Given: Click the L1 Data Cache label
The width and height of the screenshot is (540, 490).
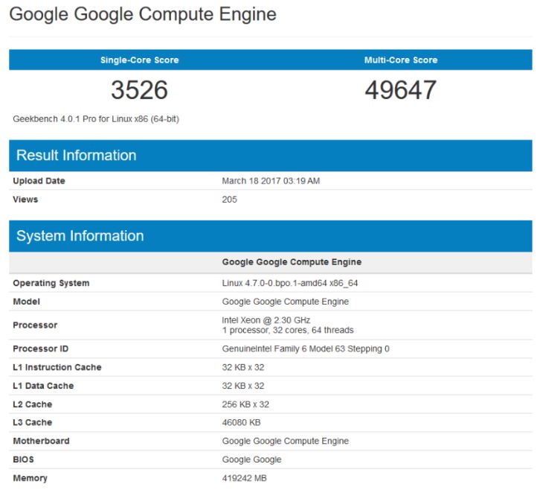Looking at the screenshot, I should point(43,386).
